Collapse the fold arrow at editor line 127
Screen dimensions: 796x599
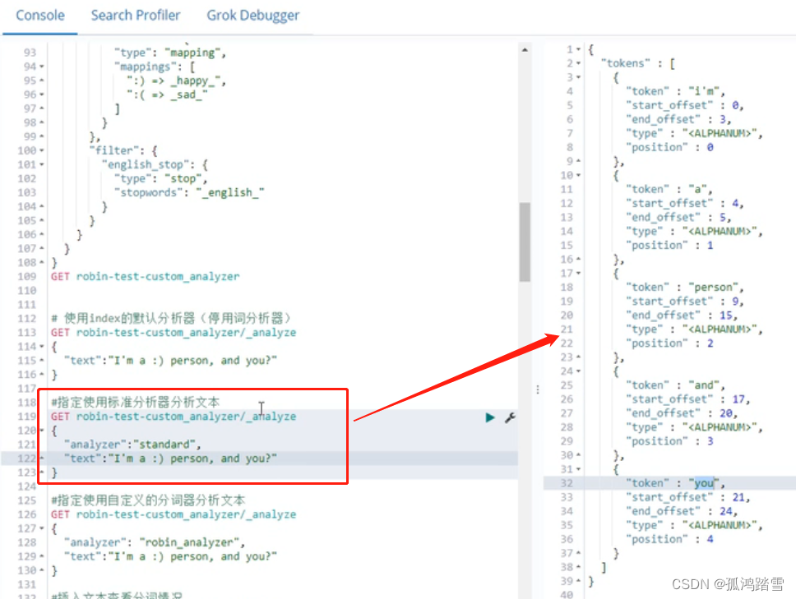(x=42, y=528)
